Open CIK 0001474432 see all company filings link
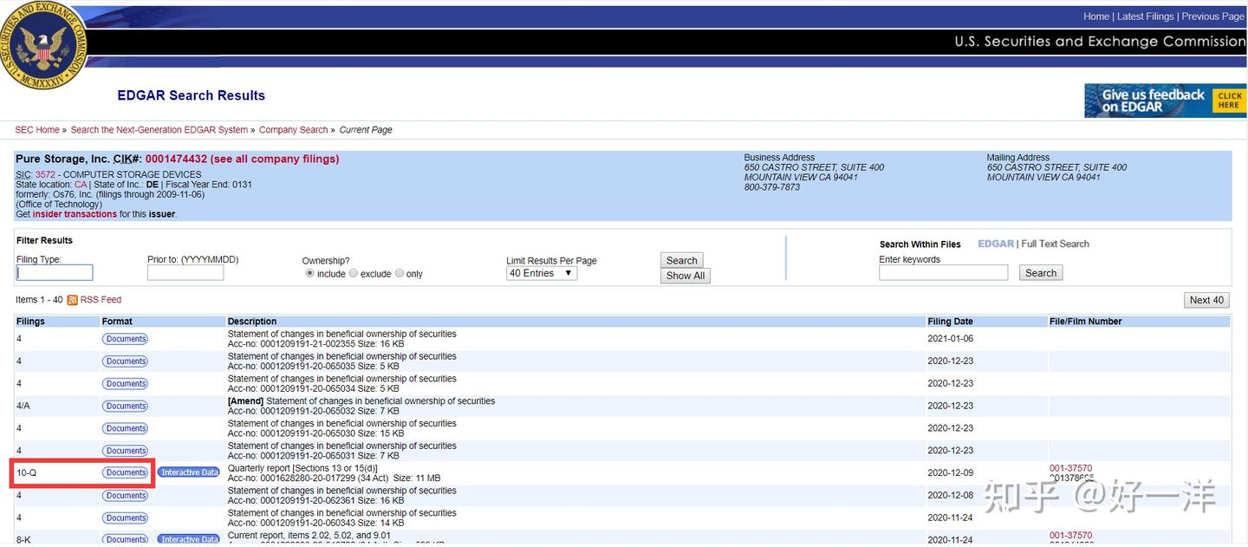The height and width of the screenshot is (547, 1248). tap(242, 160)
